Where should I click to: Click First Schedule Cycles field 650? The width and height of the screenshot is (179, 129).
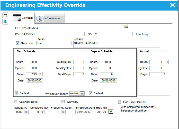32,68
